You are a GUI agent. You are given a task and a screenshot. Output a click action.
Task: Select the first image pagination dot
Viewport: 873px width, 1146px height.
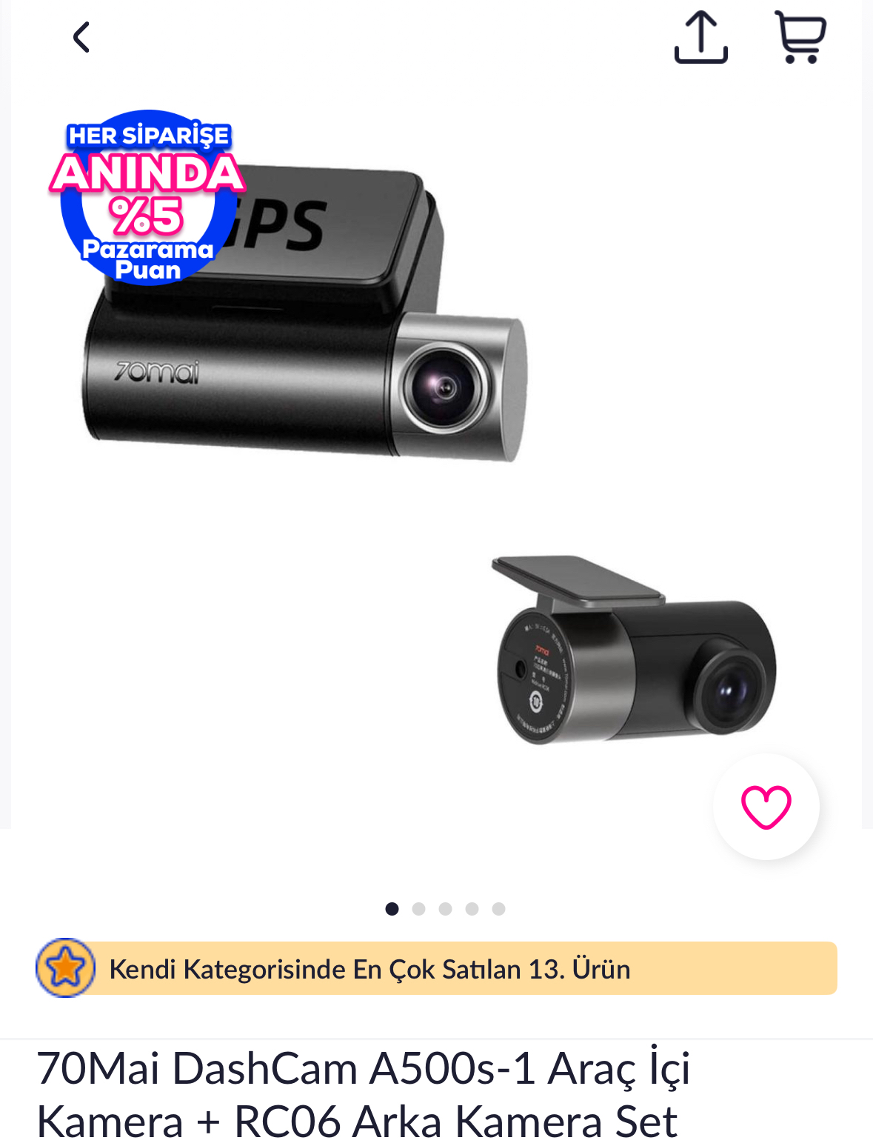392,909
